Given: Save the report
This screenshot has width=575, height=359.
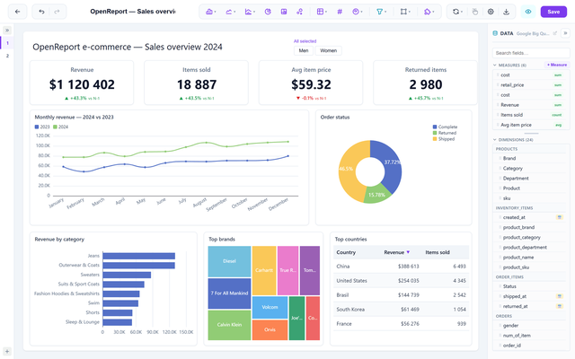Looking at the screenshot, I should coord(553,12).
